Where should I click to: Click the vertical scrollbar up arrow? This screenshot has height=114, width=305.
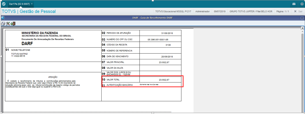click(302, 31)
